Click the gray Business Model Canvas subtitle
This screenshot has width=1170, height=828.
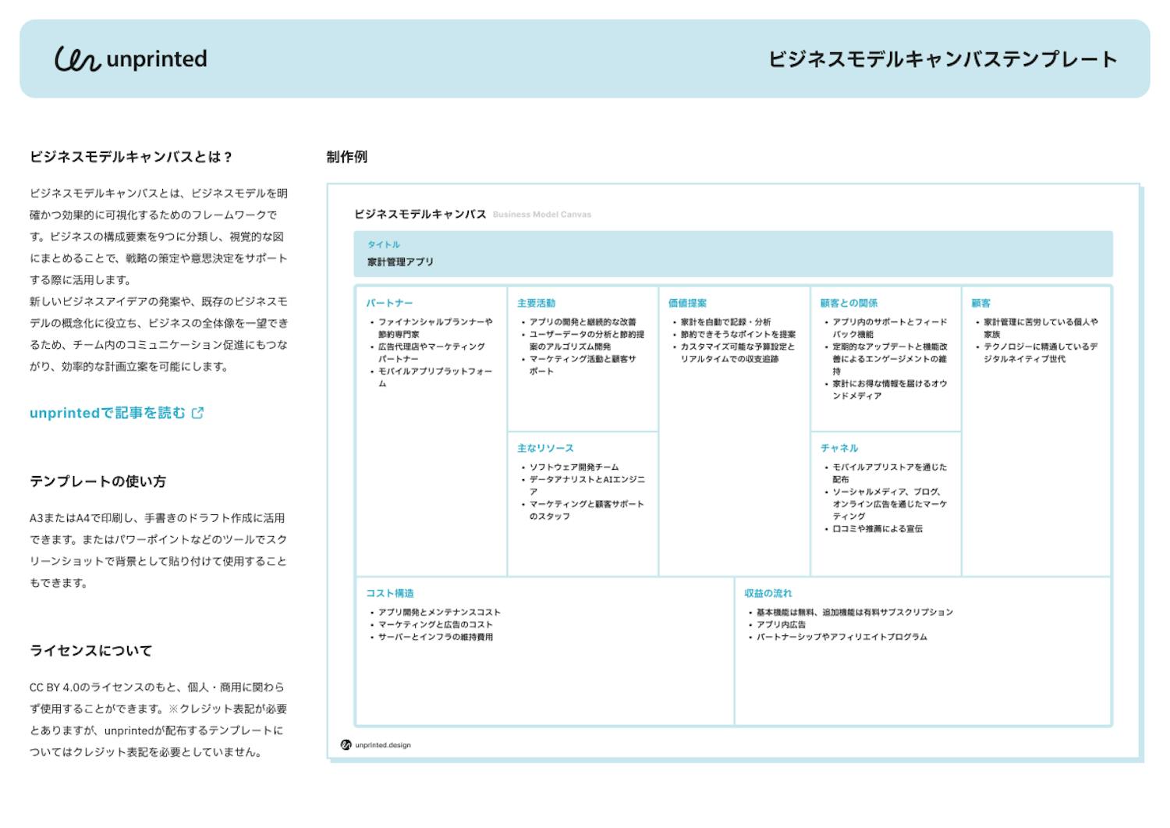[541, 215]
